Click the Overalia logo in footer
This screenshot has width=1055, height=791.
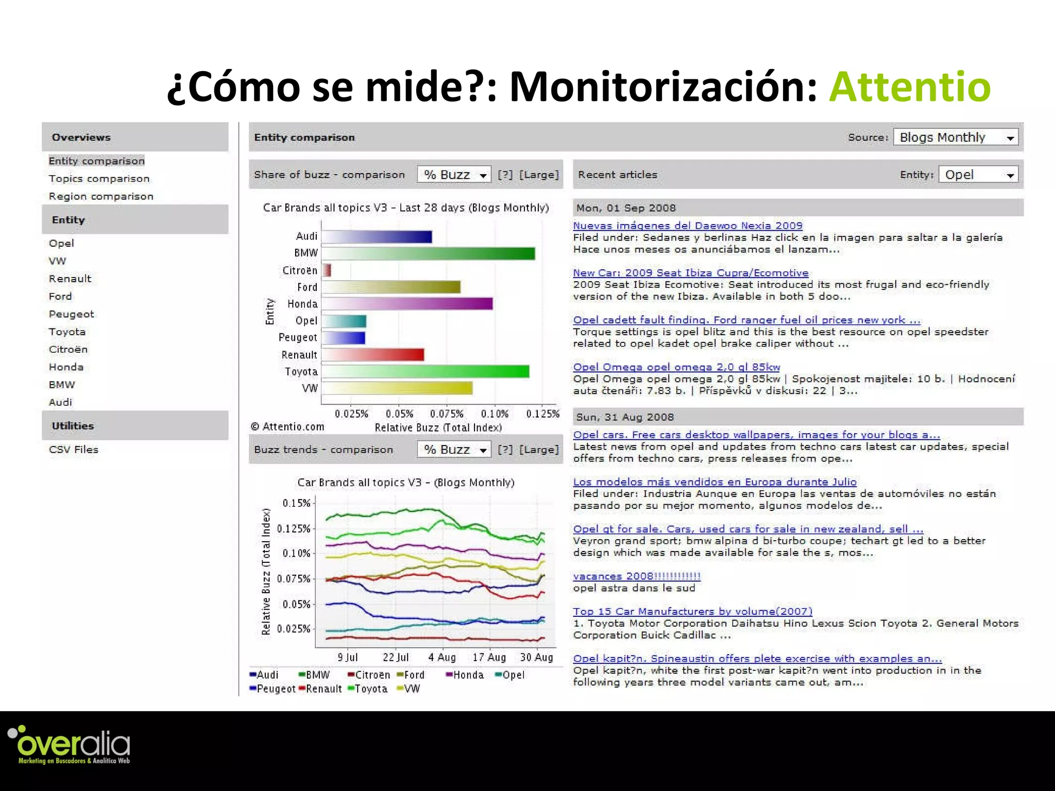click(x=69, y=745)
